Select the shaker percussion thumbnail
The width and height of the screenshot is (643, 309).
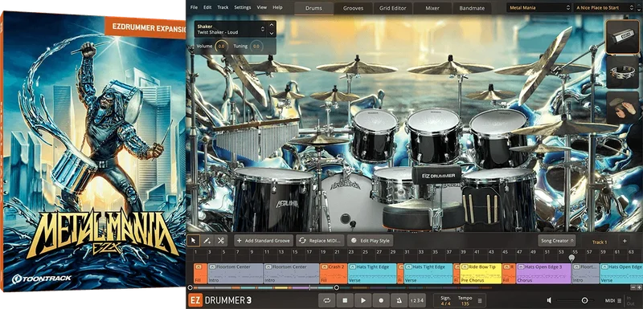[x=622, y=37]
